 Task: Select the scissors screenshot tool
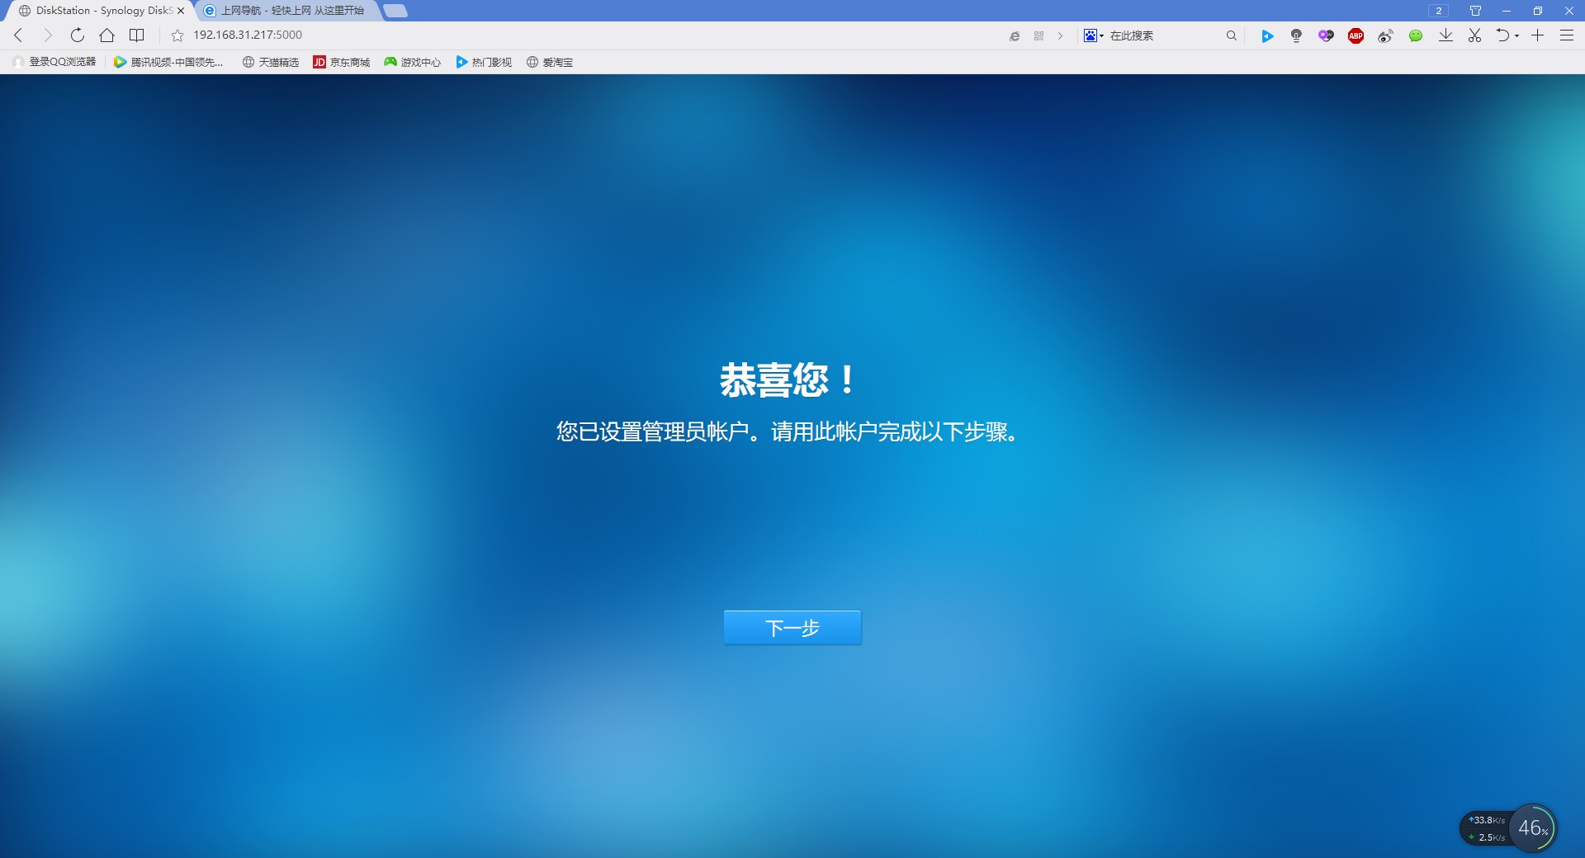click(1474, 35)
